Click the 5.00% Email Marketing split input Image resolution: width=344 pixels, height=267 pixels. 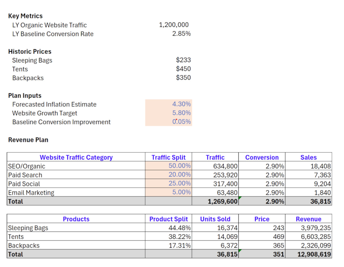pyautogui.click(x=169, y=192)
